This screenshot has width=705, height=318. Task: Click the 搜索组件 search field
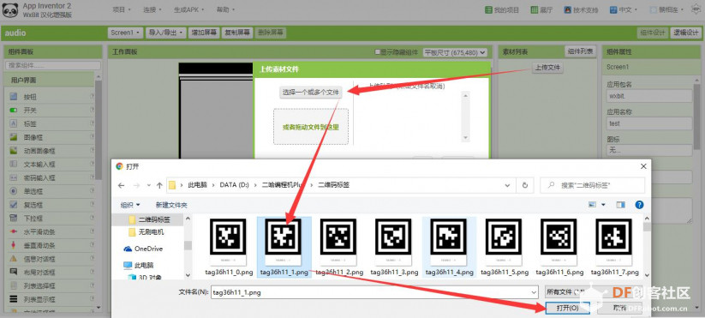tap(52, 66)
